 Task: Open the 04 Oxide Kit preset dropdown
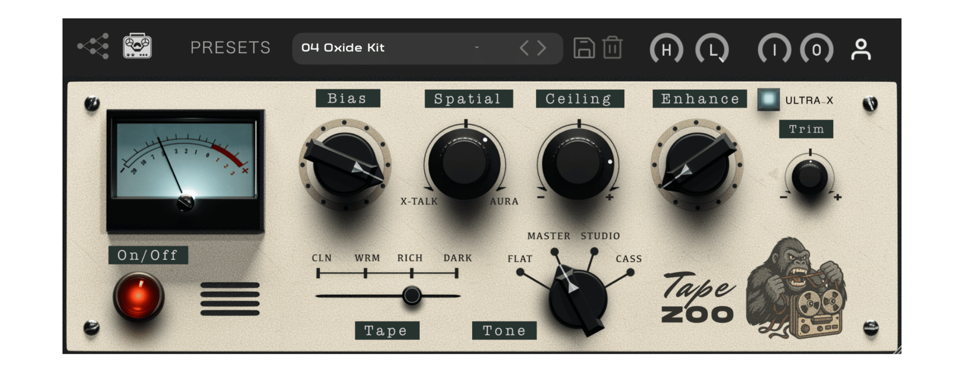[427, 48]
